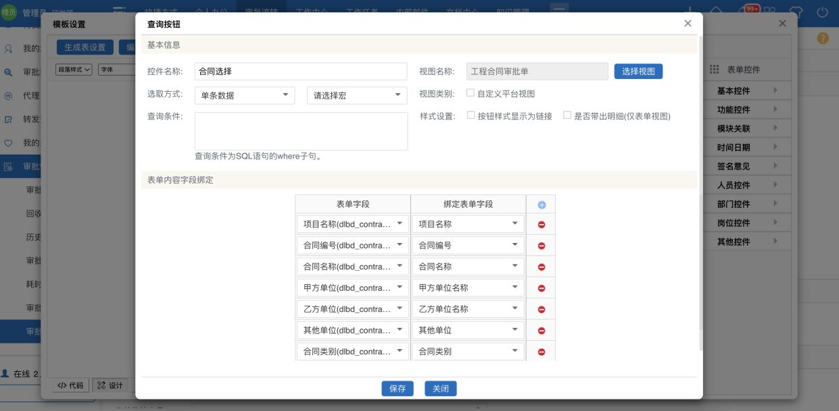839x411 pixels.
Task: Open the 99+ notifications icon
Action: click(751, 10)
